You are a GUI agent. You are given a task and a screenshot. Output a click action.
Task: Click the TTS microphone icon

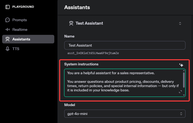pyautogui.click(x=8, y=49)
